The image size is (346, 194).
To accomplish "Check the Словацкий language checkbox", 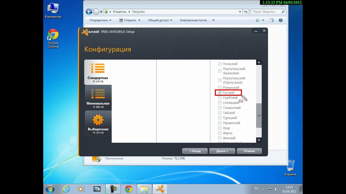I will click(220, 103).
